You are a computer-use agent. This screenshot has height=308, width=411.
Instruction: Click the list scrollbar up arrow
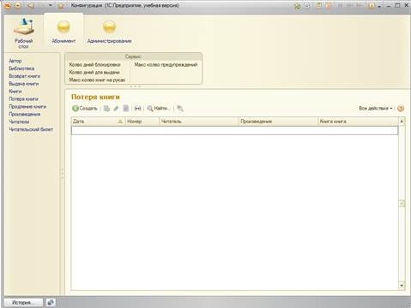point(402,121)
